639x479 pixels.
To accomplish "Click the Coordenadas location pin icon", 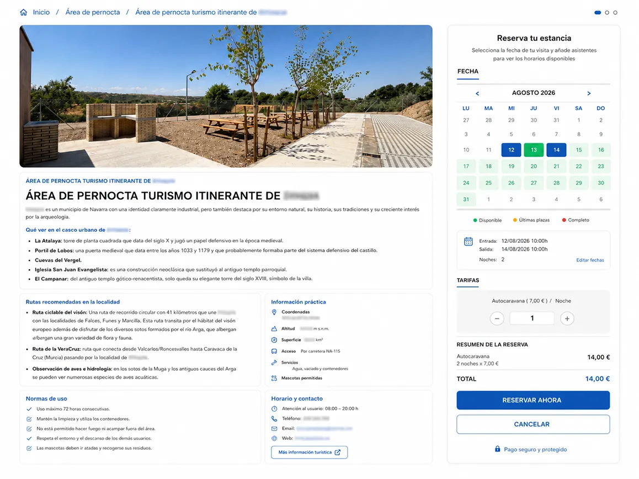I will point(274,312).
